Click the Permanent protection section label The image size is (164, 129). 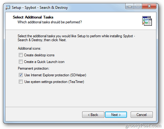[x=34, y=68]
